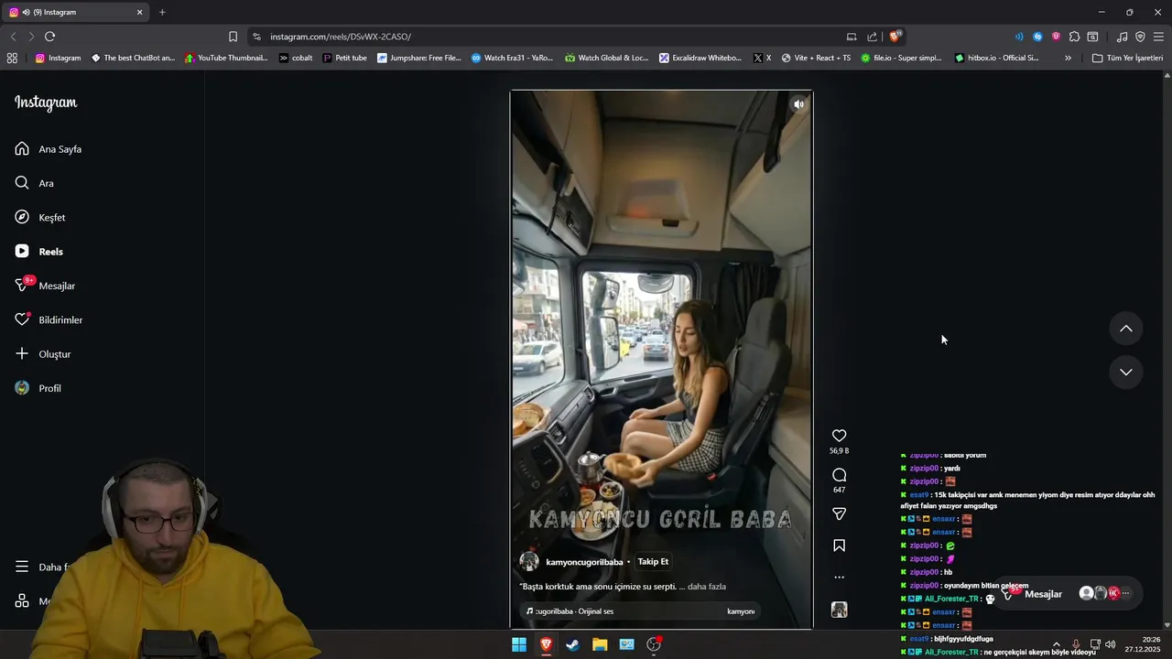Open Keşfet explore page
The height and width of the screenshot is (659, 1172).
pos(40,218)
